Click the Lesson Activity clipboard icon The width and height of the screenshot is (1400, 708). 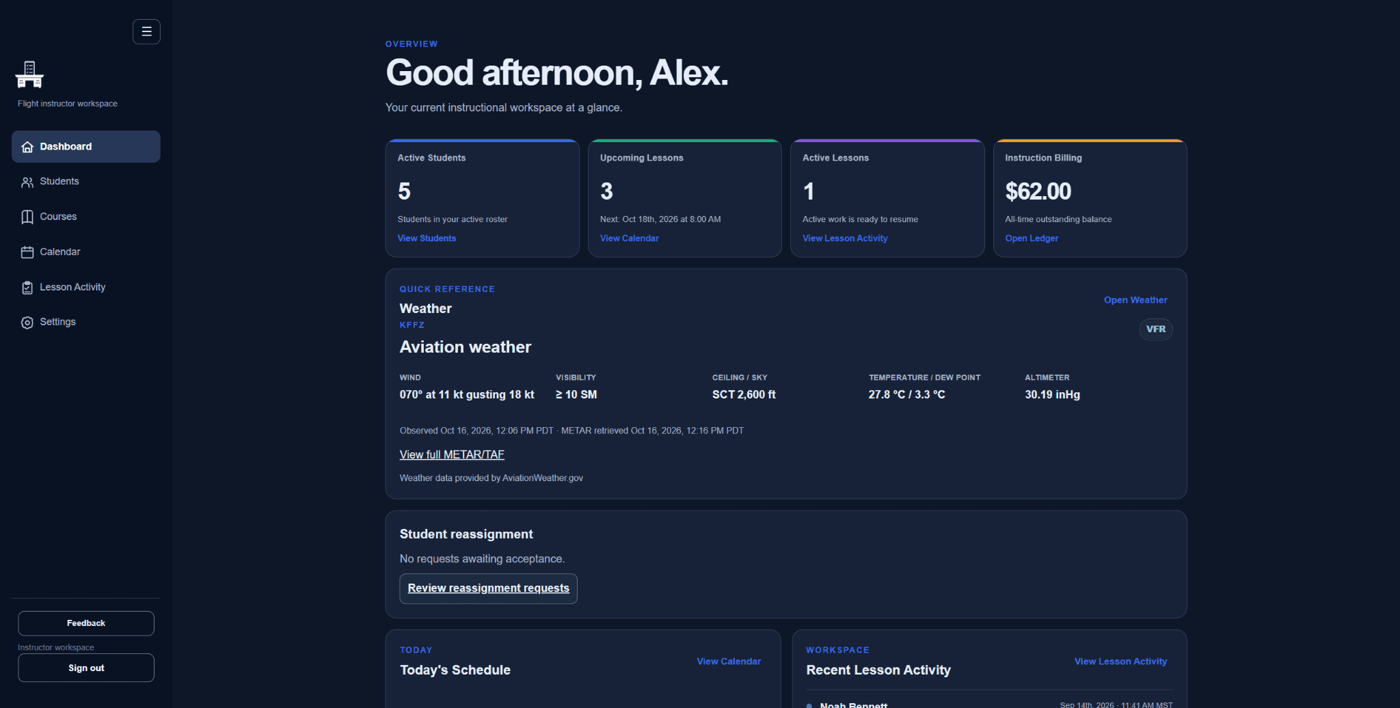27,288
